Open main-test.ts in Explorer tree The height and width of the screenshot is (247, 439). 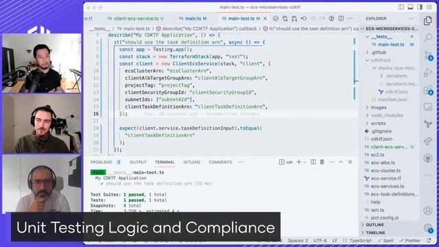391,45
